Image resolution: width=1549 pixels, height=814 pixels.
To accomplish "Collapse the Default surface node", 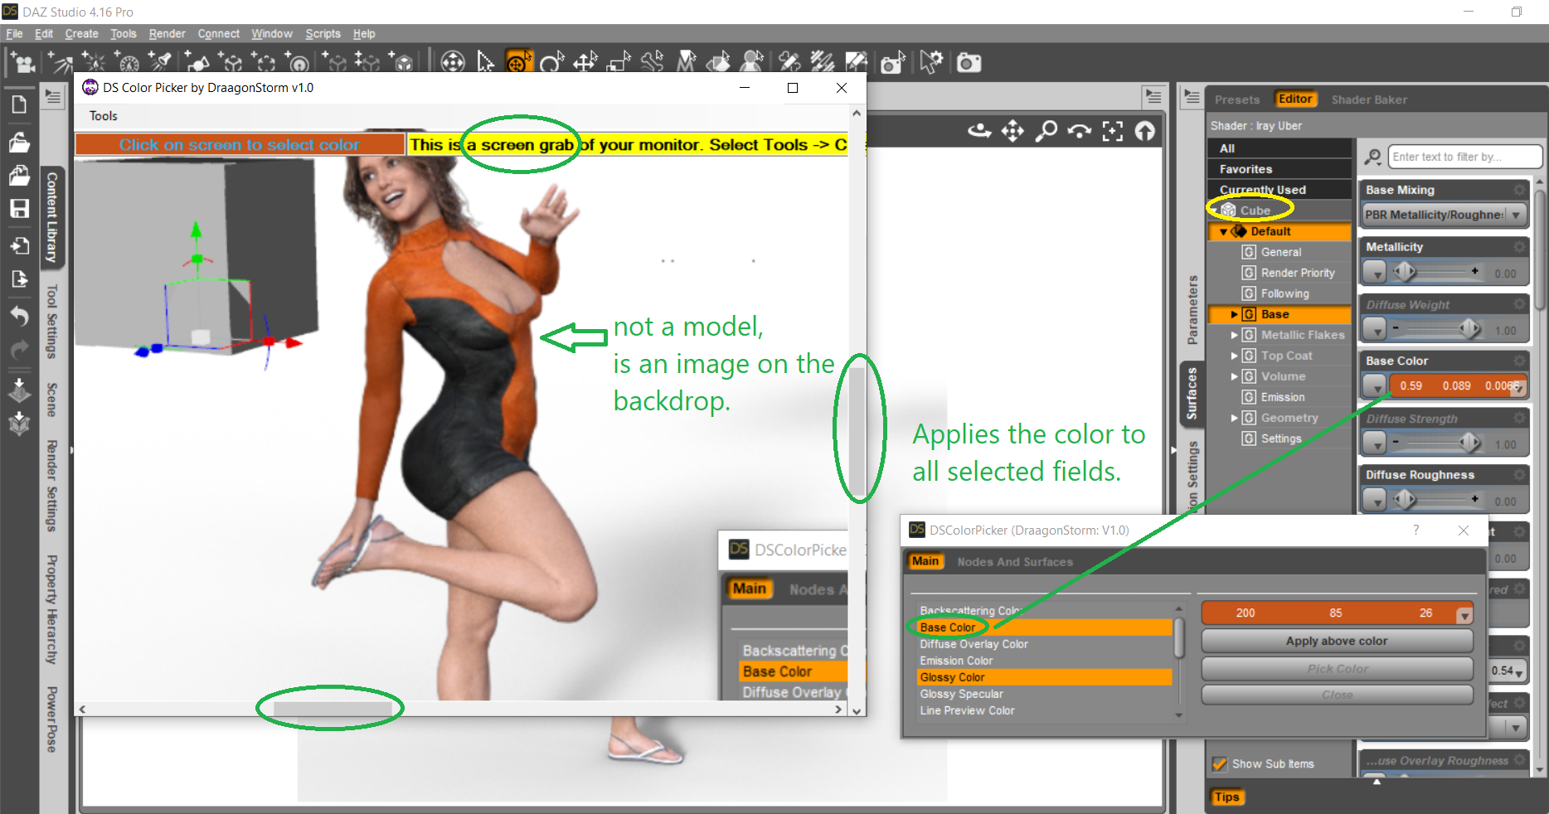I will 1223,232.
